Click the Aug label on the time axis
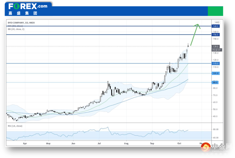Image resolution: width=235 pixels, height=158 pixels. pos(126,143)
